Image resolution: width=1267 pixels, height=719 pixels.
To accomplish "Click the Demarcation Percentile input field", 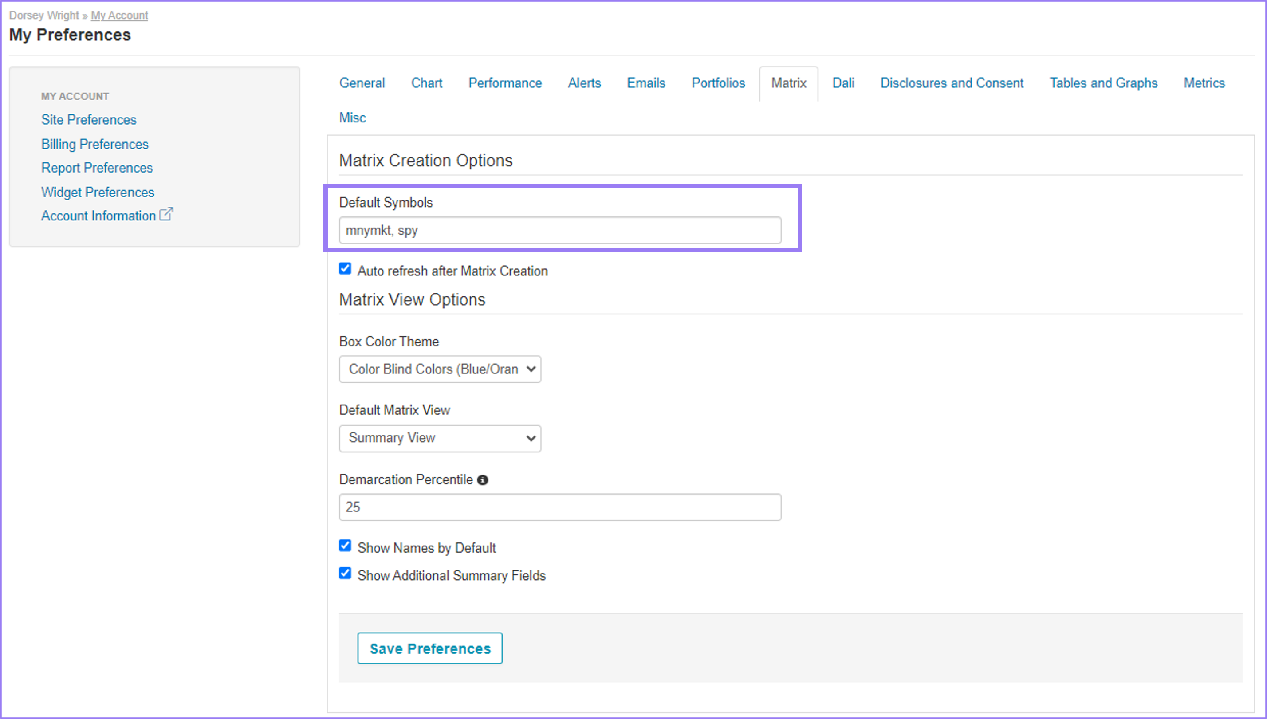I will coord(560,507).
